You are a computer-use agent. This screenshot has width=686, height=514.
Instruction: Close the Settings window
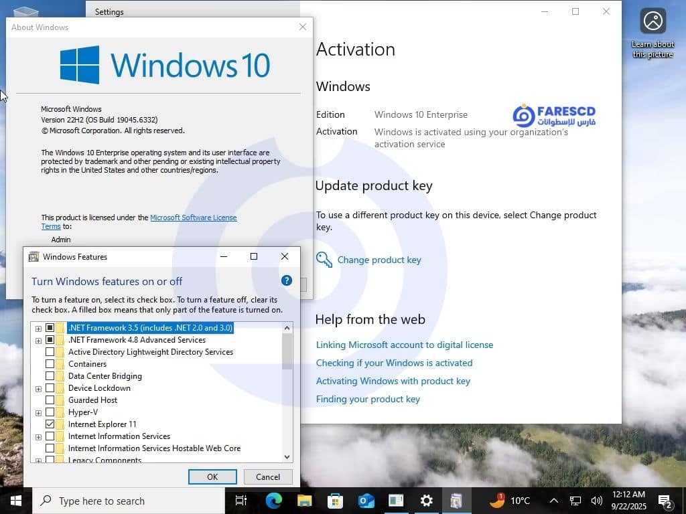(606, 11)
